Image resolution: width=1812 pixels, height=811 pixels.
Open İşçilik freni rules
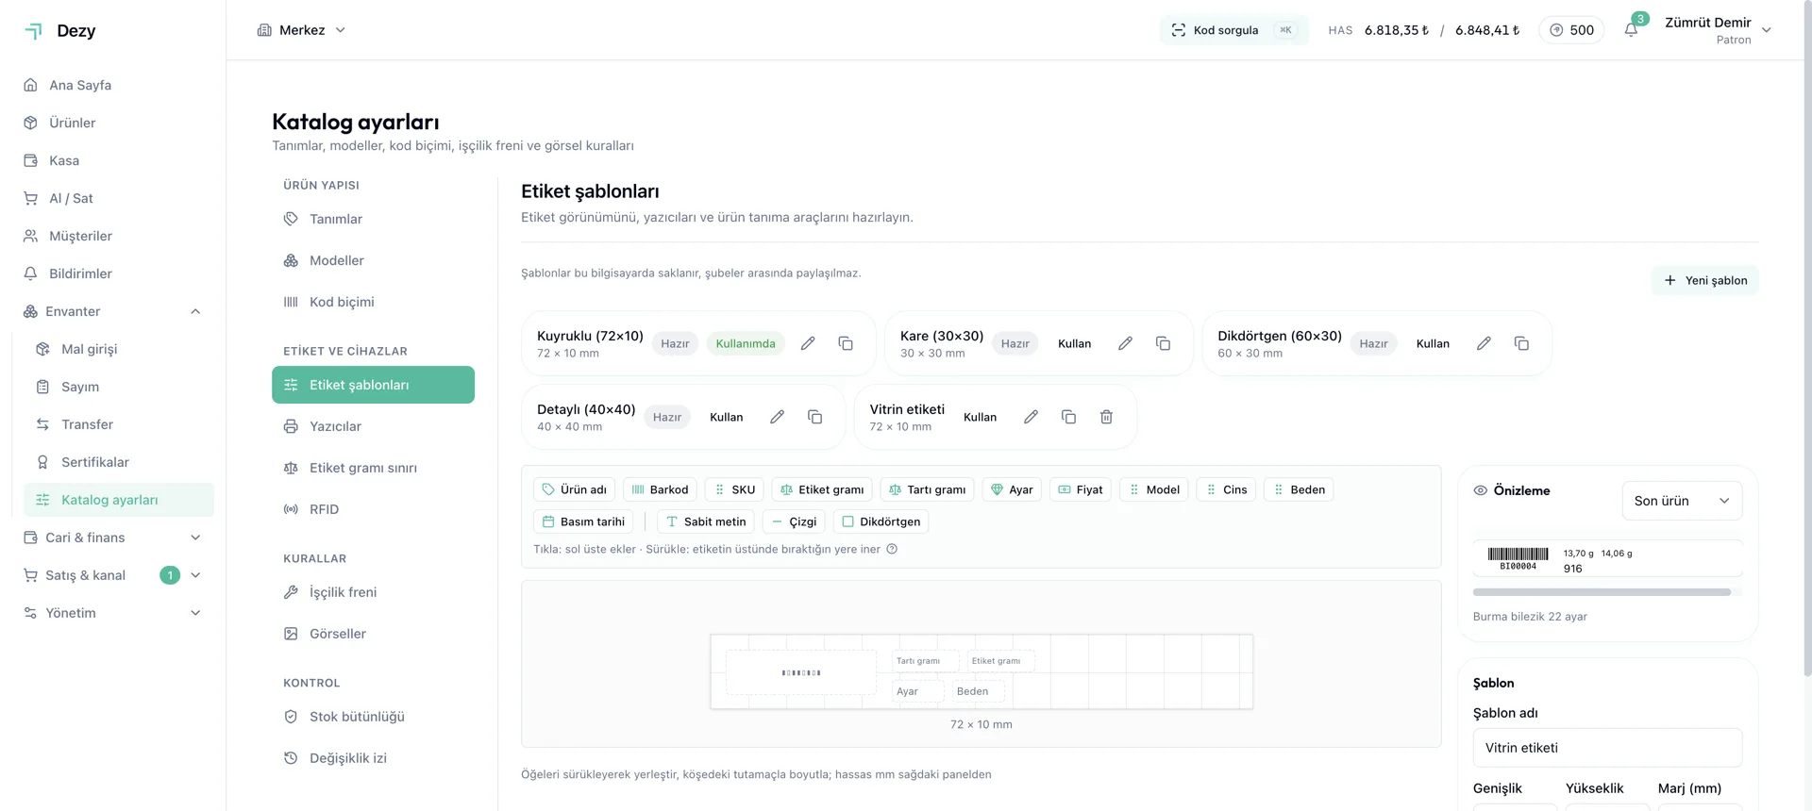373,592
